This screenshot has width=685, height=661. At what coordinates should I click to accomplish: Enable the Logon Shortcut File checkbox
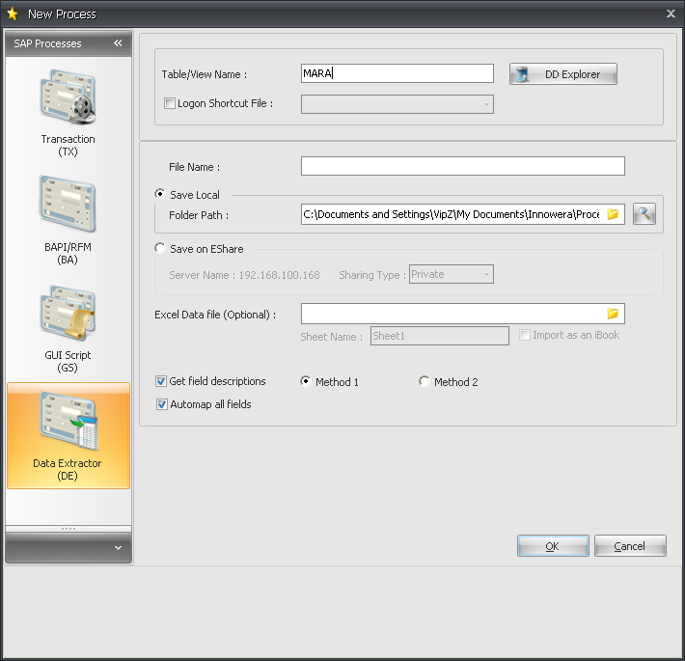pos(170,103)
